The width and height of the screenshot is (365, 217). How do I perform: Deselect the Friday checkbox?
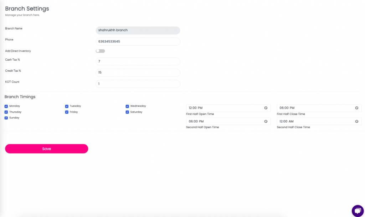pyautogui.click(x=67, y=112)
